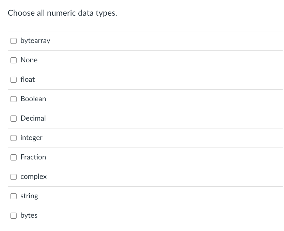284x231 pixels.
Task: Check the bytes checkbox
Action: pyautogui.click(x=14, y=215)
